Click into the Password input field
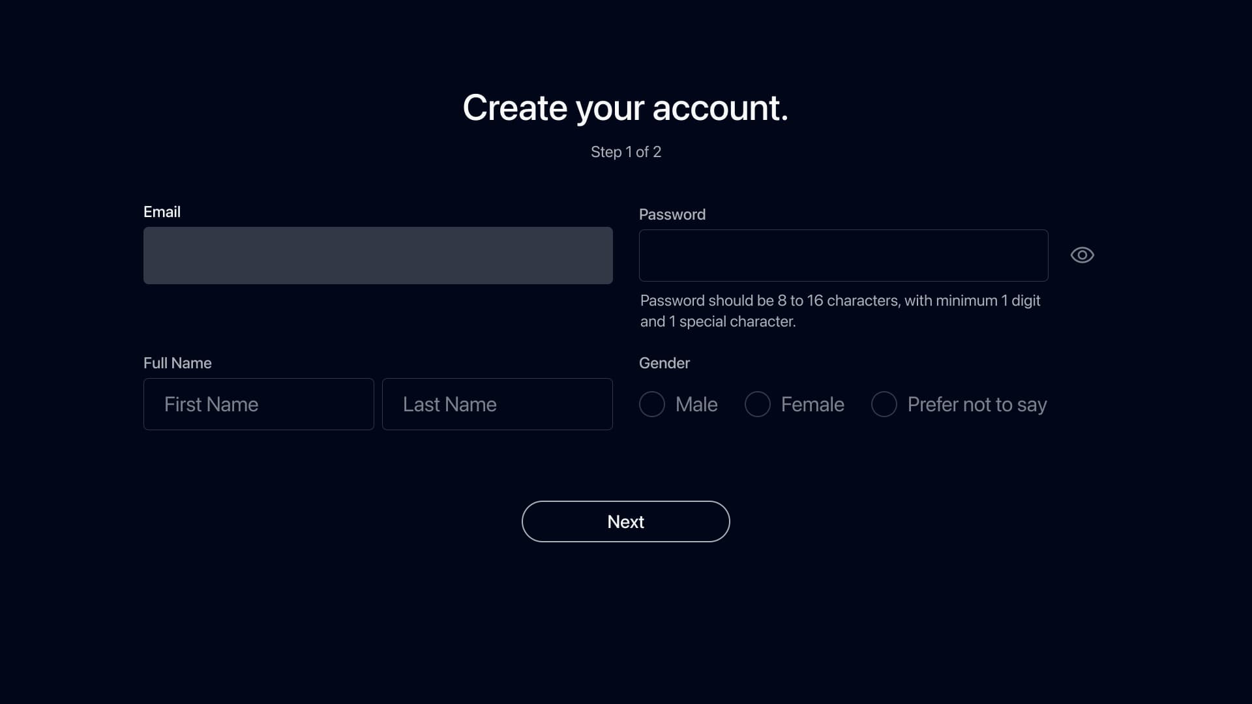This screenshot has height=704, width=1252. click(x=843, y=256)
